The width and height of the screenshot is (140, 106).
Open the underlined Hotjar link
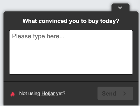pos(48,94)
